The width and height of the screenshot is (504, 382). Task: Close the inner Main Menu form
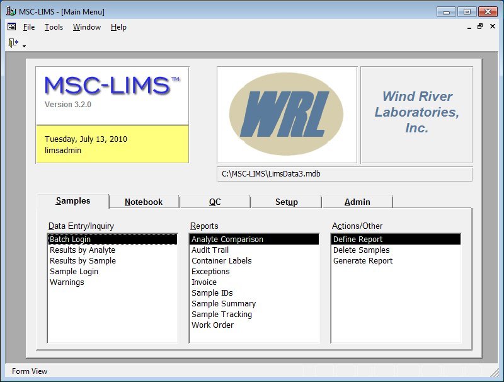[493, 26]
